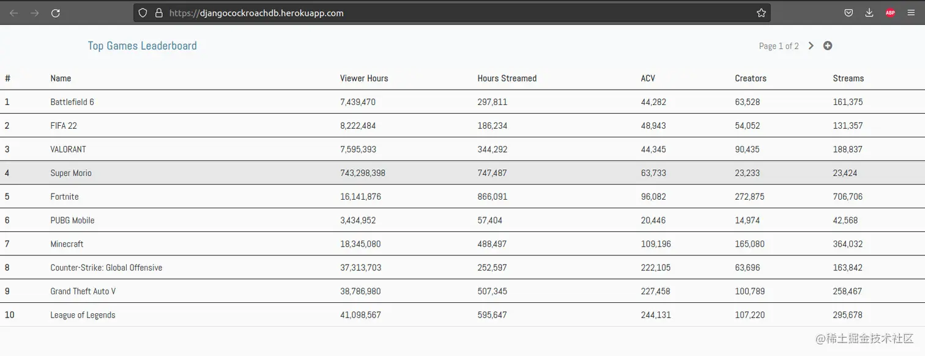This screenshot has width=925, height=356.
Task: Sort by the # column header
Action: [x=8, y=78]
